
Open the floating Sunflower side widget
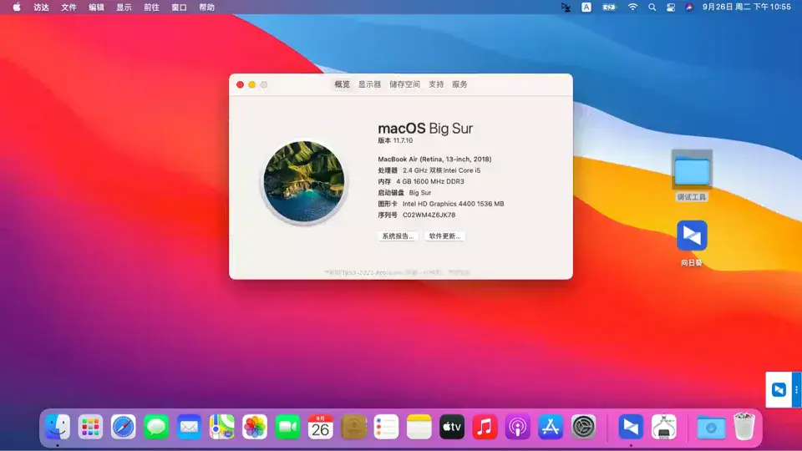click(779, 390)
